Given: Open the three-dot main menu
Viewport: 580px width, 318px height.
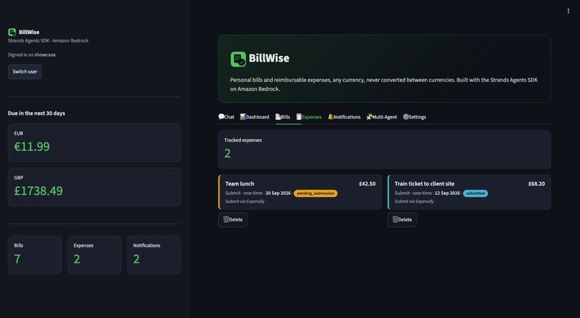Looking at the screenshot, I should click(x=568, y=11).
